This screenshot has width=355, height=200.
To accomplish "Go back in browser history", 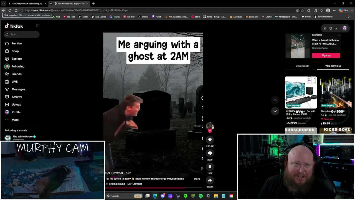I will (3, 11).
